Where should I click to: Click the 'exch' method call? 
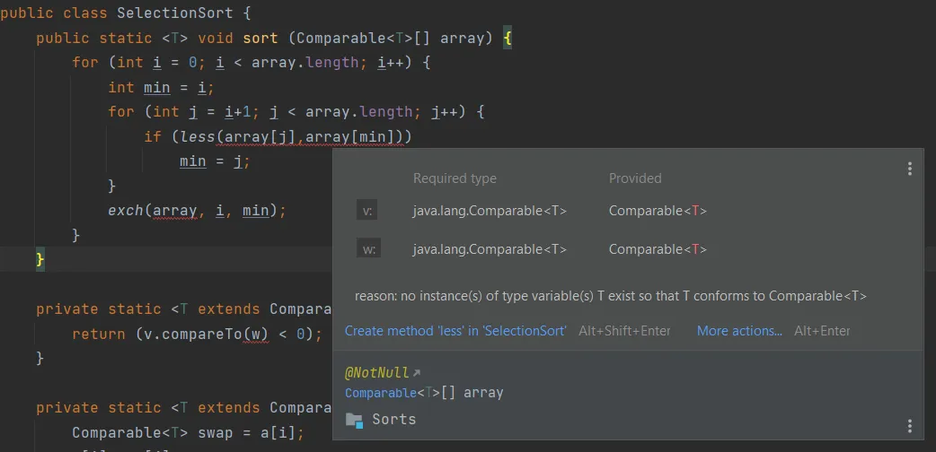(x=126, y=210)
